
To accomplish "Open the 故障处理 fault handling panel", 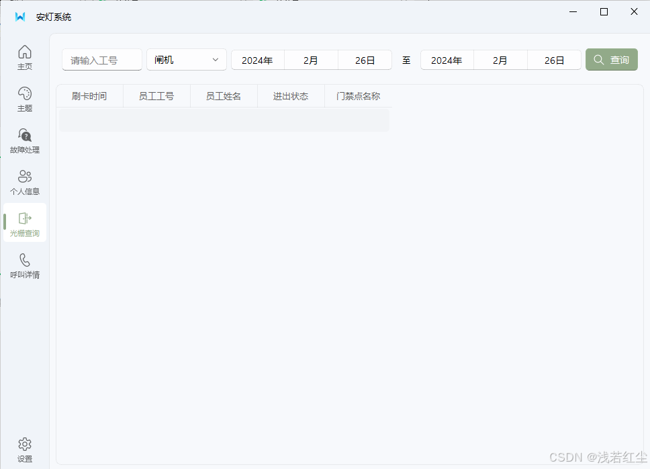I will tap(25, 140).
